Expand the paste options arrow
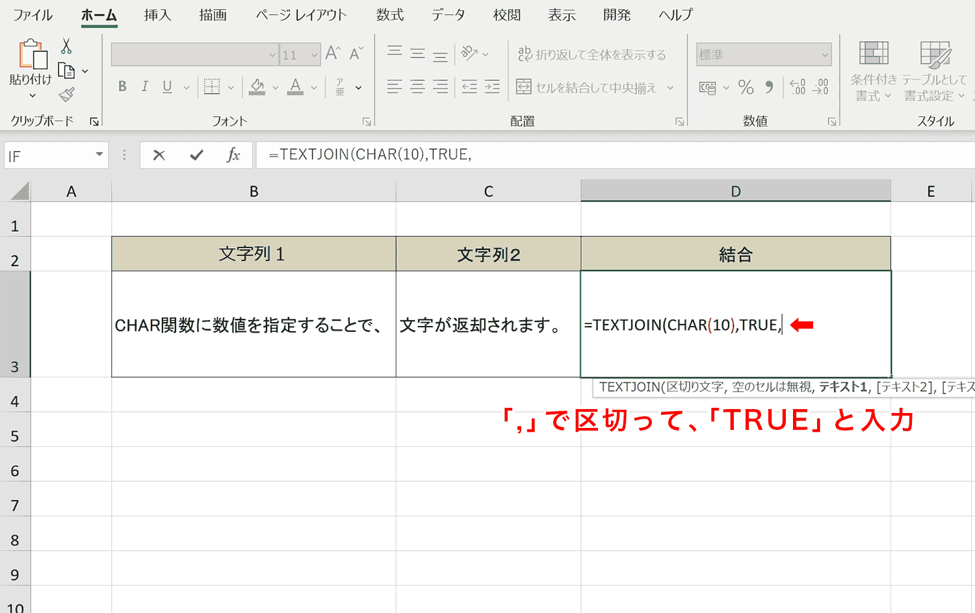This screenshot has width=975, height=613. click(x=32, y=96)
